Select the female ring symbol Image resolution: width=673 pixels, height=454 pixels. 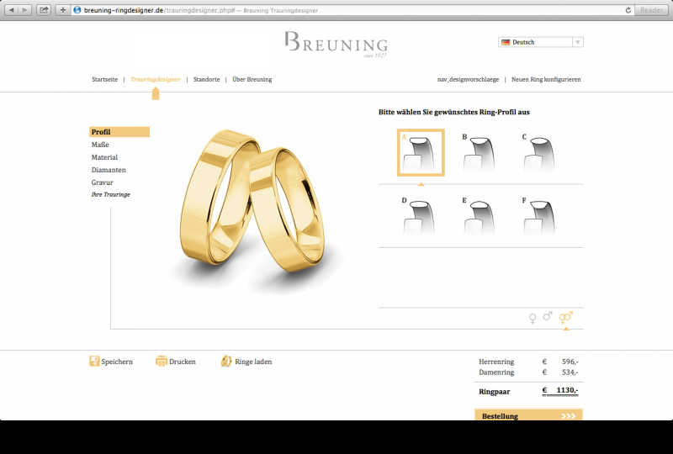[533, 319]
